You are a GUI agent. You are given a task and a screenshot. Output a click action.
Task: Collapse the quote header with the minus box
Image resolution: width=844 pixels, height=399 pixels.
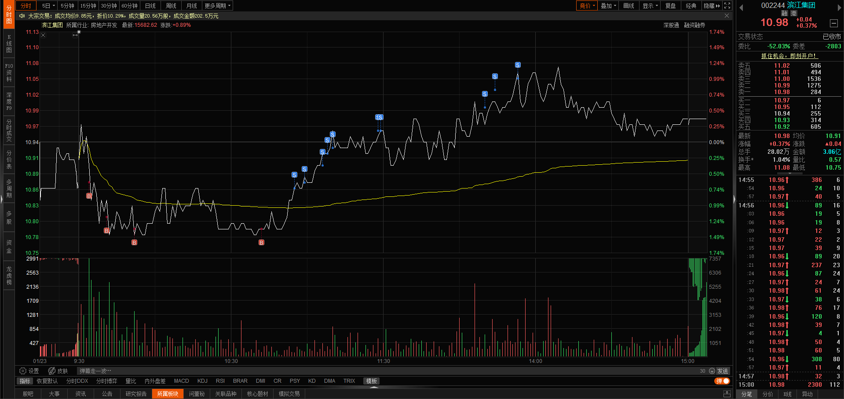[833, 23]
